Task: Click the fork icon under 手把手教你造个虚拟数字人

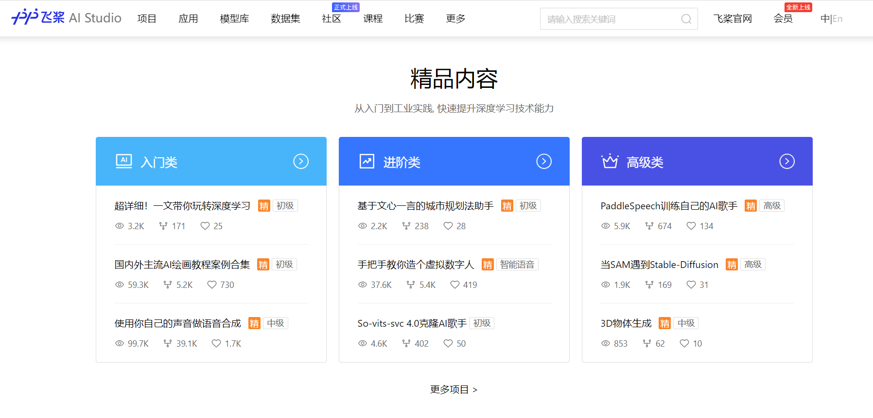Action: coord(411,285)
